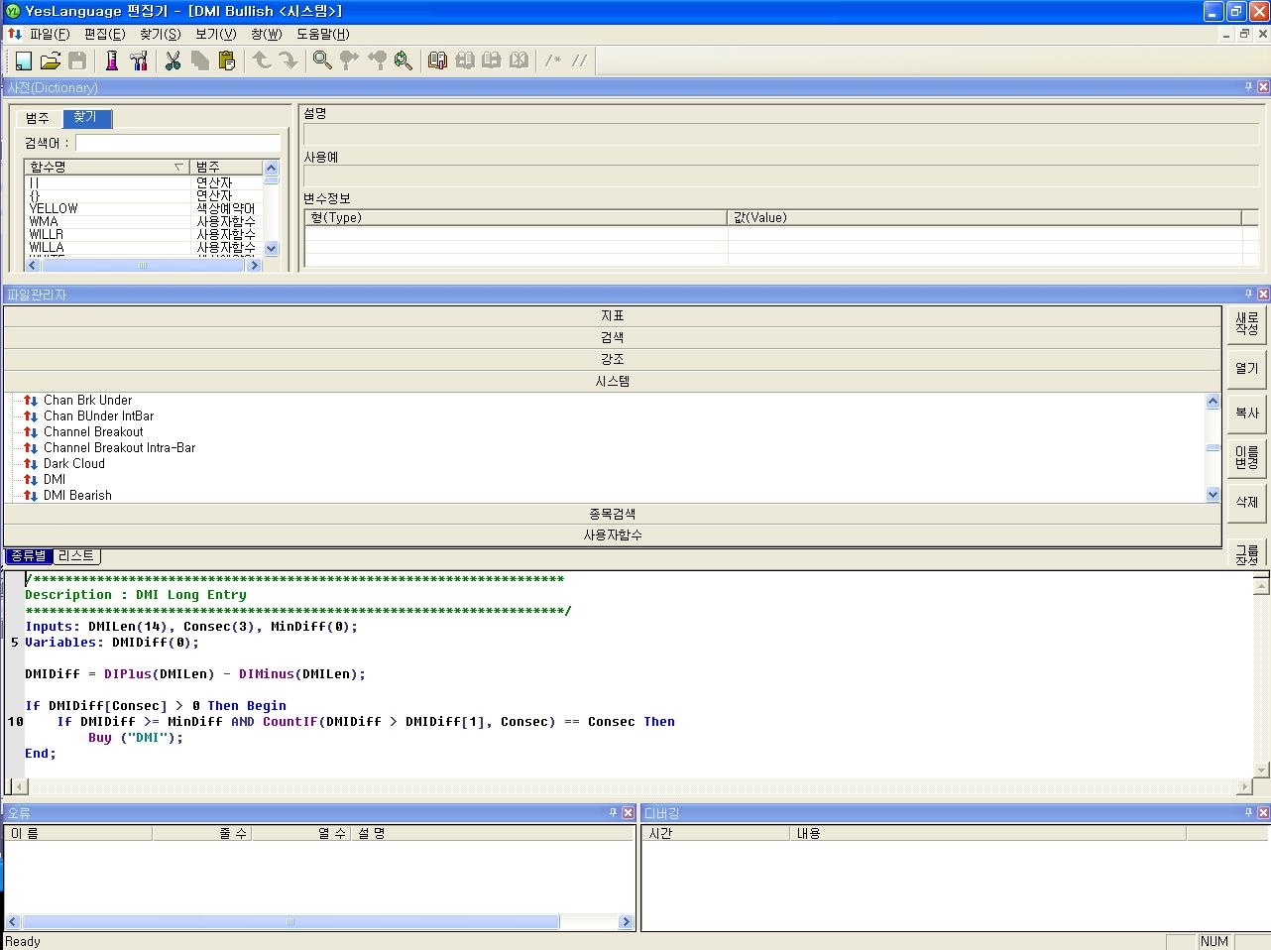Pin the 사전(Dictionary) panel
Image resolution: width=1271 pixels, height=950 pixels.
tap(1248, 87)
